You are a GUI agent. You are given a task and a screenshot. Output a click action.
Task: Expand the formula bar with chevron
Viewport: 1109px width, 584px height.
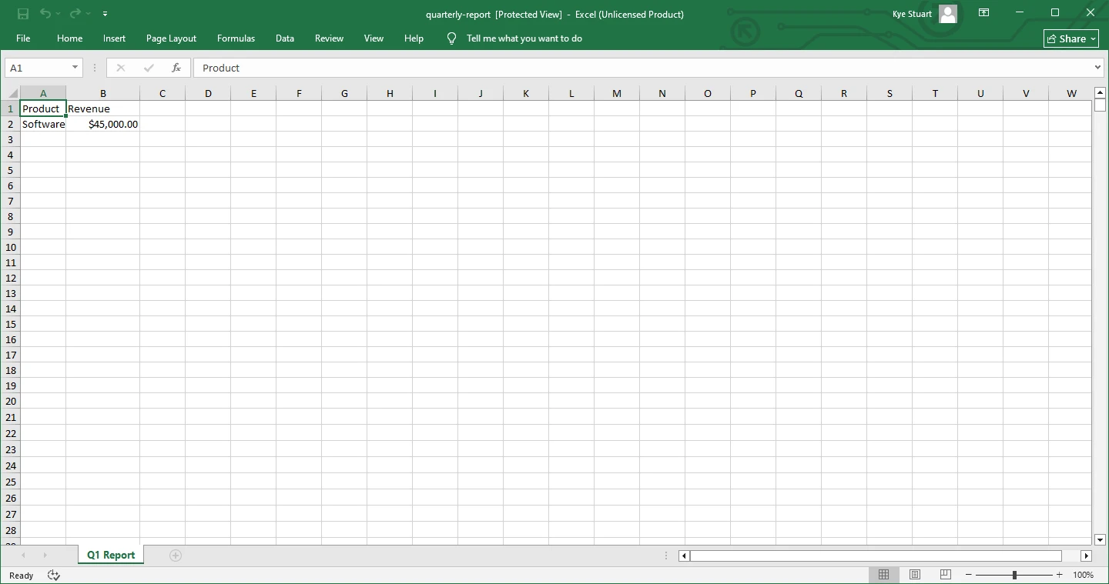pos(1097,68)
